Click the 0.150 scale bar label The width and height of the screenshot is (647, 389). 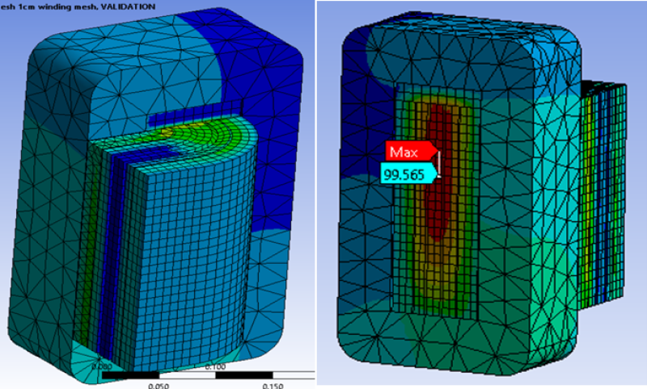[273, 385]
